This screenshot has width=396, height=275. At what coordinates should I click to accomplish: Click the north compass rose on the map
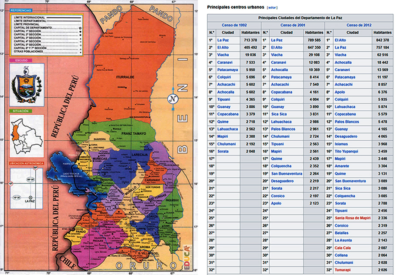(173, 99)
